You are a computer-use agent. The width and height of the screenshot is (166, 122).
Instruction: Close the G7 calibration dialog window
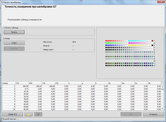click(x=161, y=2)
